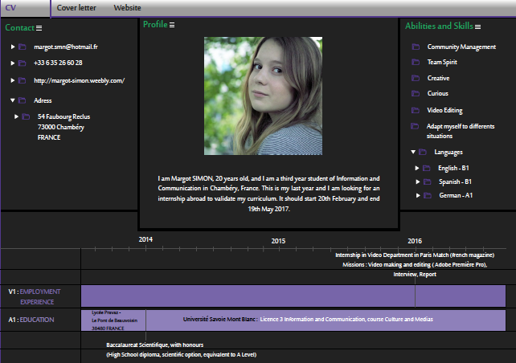Click the folder icon beside Creative
This screenshot has height=363, width=516.
tap(416, 78)
